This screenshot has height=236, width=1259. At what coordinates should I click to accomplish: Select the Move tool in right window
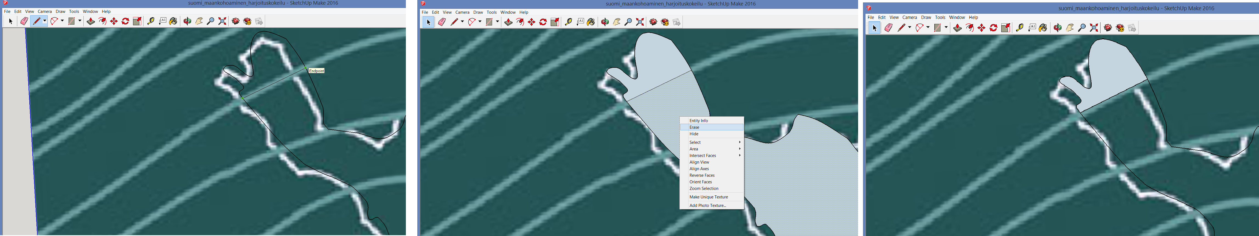[981, 28]
